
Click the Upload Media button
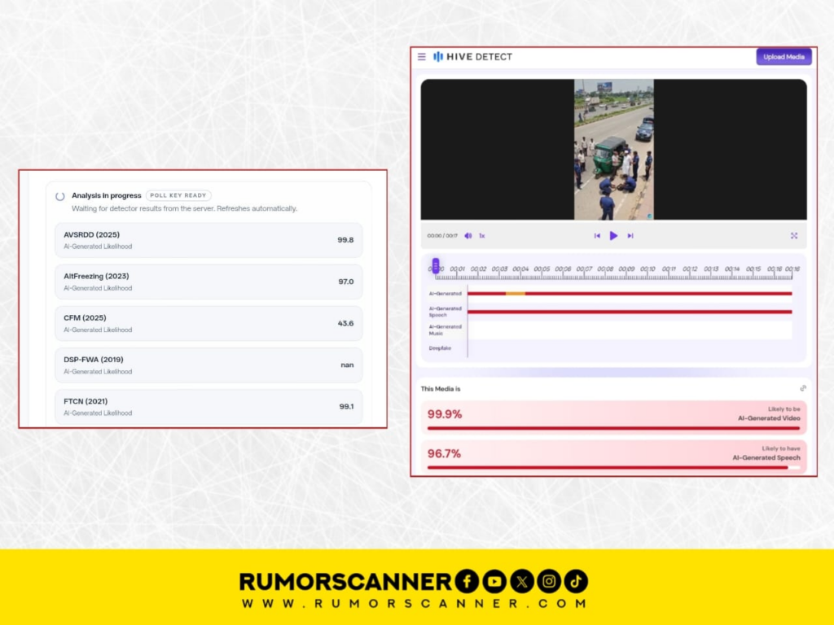pos(784,57)
